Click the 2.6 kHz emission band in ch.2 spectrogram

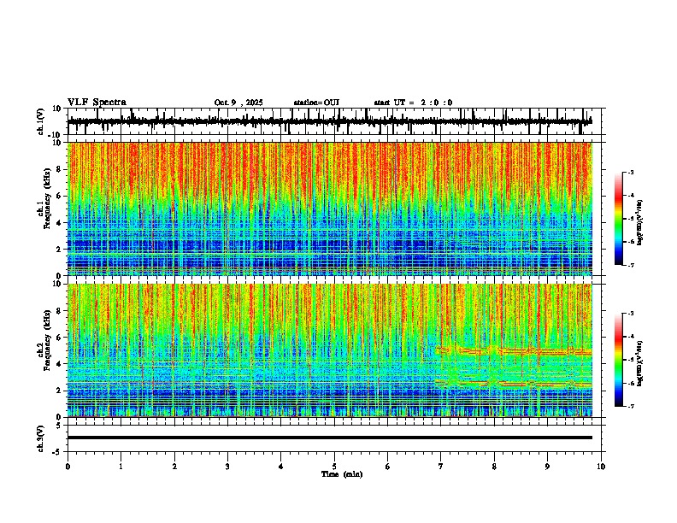514,383
